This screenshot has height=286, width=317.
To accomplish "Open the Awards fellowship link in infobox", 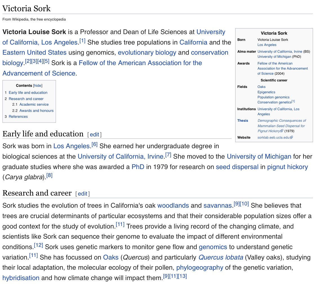I will pos(283,68).
